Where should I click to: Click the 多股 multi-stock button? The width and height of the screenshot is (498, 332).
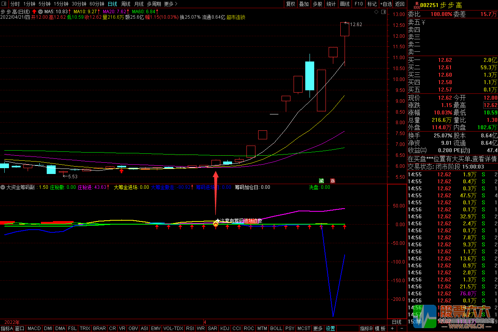(317, 4)
